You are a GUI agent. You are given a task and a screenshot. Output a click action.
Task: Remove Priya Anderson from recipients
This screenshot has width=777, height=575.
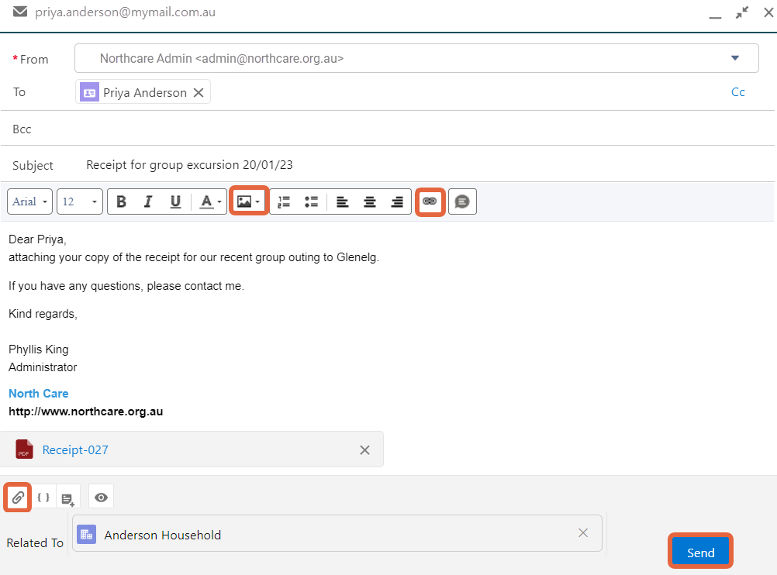pyautogui.click(x=199, y=93)
